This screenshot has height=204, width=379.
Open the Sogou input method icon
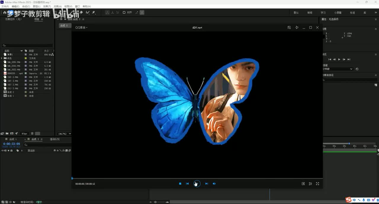tap(349, 200)
